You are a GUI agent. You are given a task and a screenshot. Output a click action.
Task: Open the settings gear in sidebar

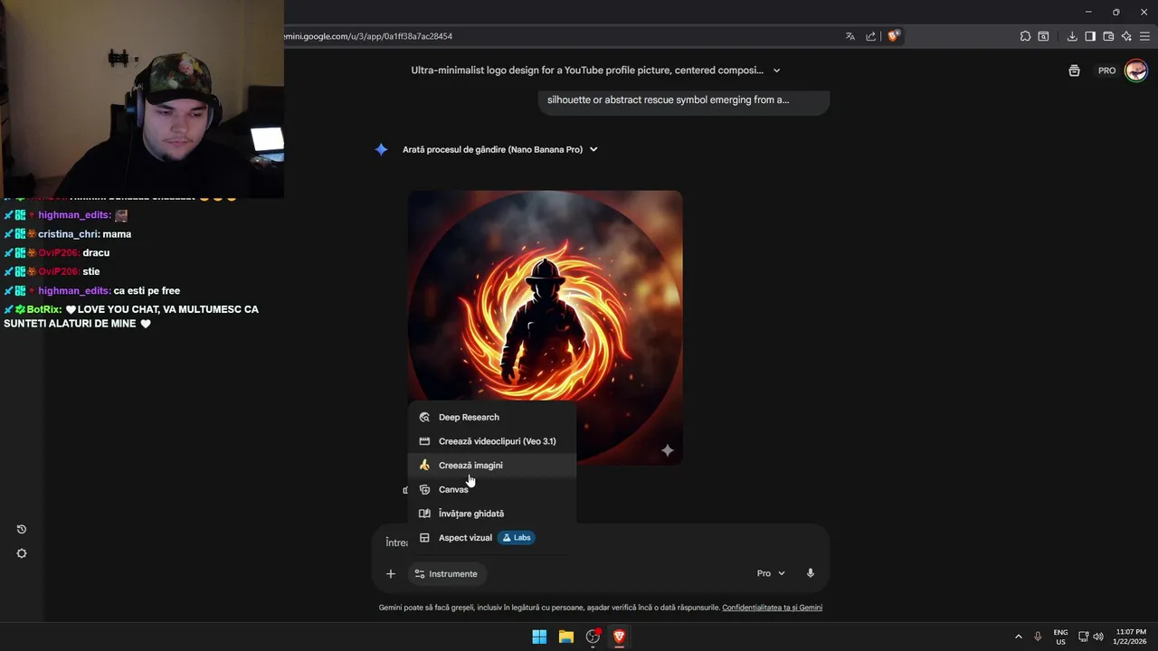coord(22,553)
